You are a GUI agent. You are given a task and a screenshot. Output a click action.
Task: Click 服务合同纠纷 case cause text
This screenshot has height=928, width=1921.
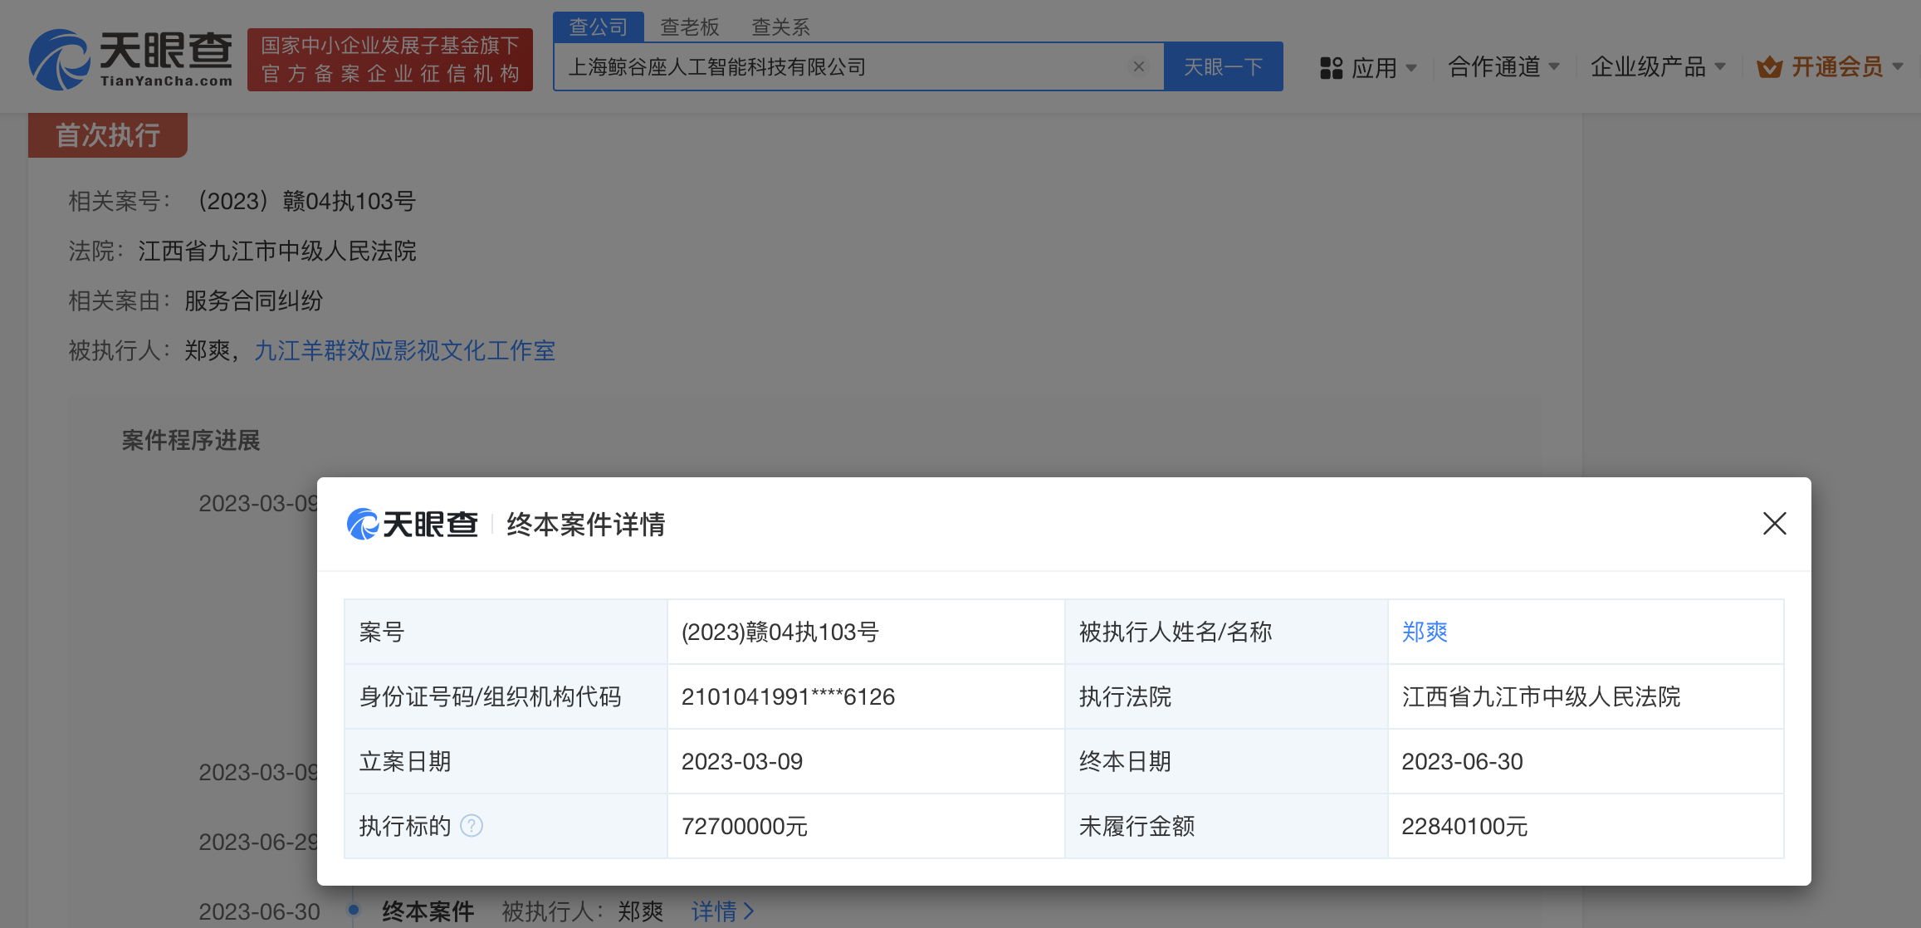pos(253,301)
